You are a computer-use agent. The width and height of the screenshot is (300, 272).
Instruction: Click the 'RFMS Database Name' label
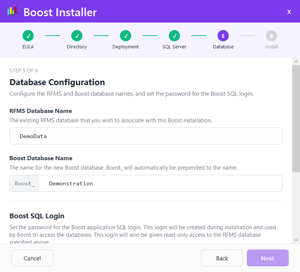coord(41,111)
